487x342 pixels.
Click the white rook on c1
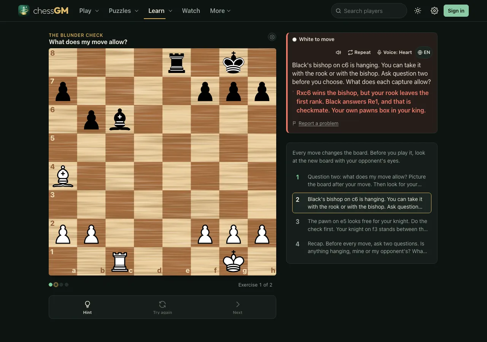coord(120,261)
